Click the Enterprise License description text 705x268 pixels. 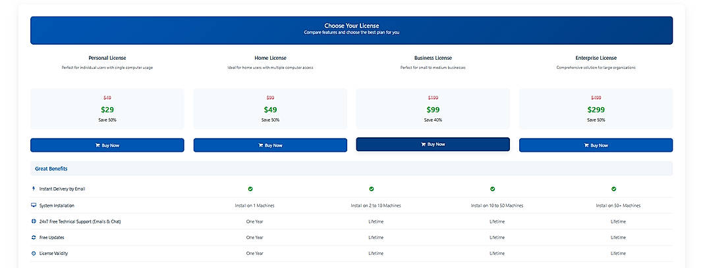pyautogui.click(x=596, y=68)
